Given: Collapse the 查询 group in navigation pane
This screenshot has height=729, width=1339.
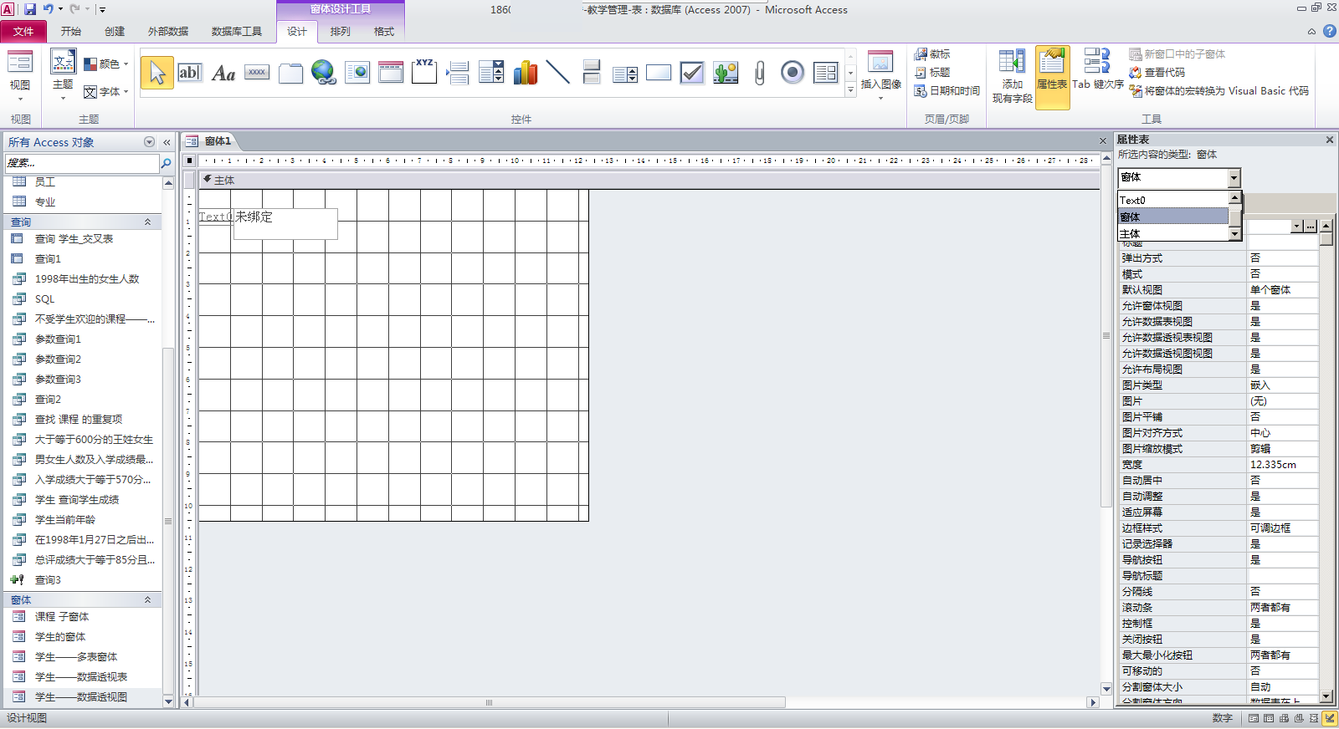Looking at the screenshot, I should click(x=147, y=222).
